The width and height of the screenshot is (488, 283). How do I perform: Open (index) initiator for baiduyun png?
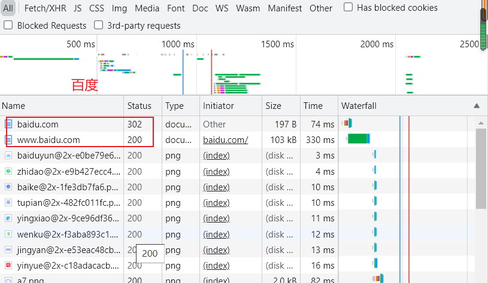[216, 156]
